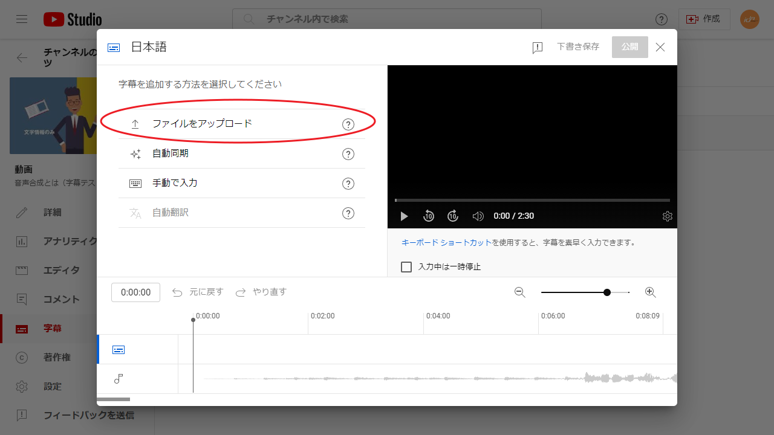Click the 0:00:00 timecode field
Viewport: 774px width, 435px height.
(x=135, y=292)
